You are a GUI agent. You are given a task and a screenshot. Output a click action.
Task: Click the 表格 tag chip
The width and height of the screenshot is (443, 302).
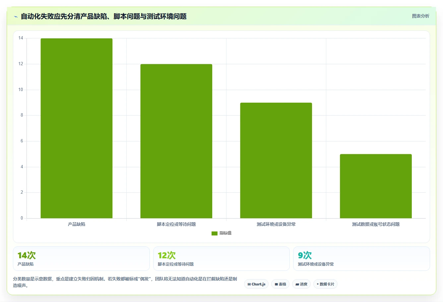[280, 284]
